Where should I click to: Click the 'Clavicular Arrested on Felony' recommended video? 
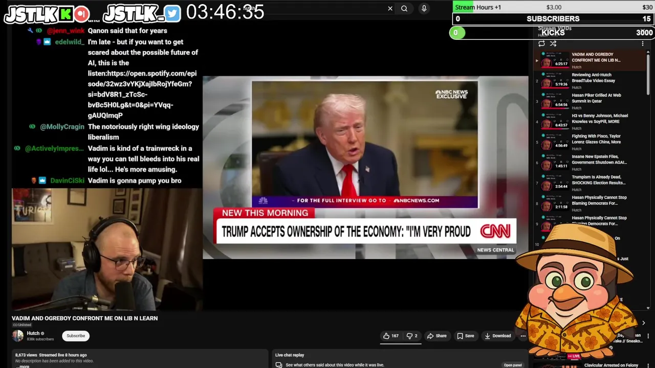[611, 365]
